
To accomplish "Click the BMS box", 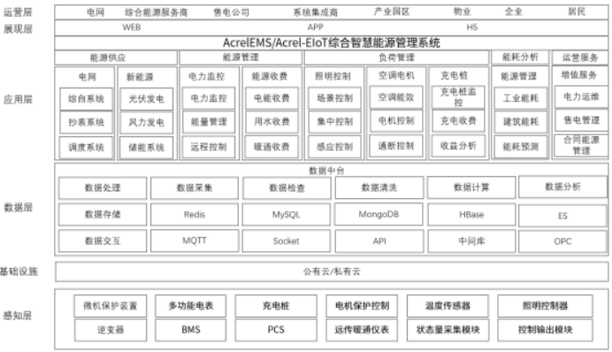I will [191, 330].
